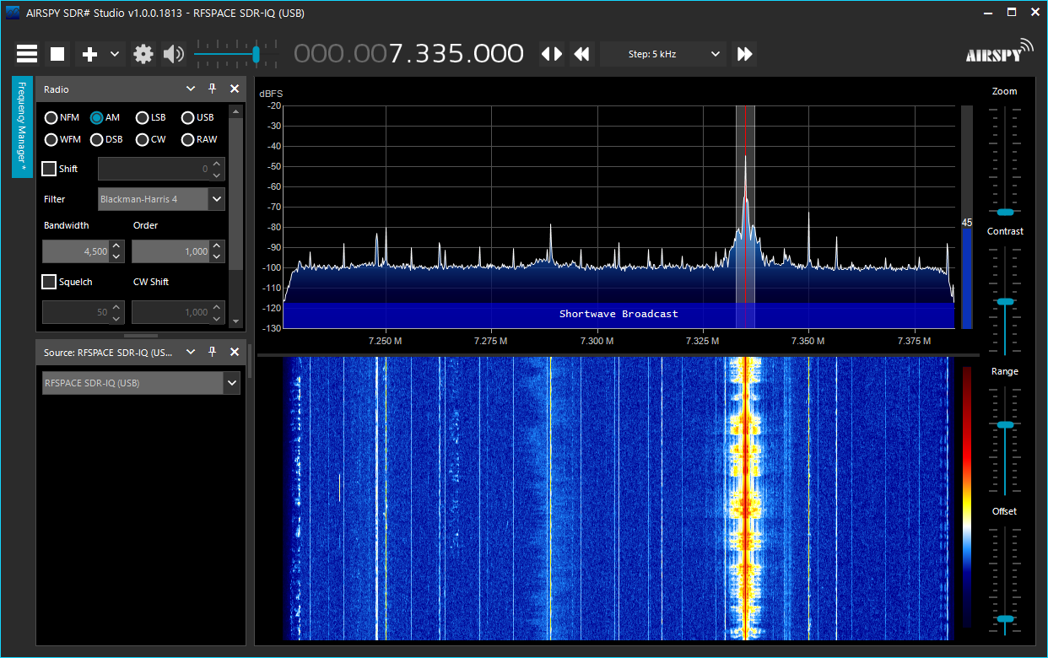Select RAW demodulation mode

click(199, 139)
